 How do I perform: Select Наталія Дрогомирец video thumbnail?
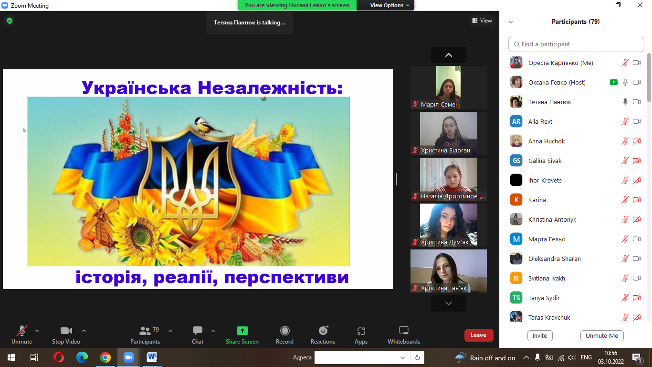click(449, 179)
